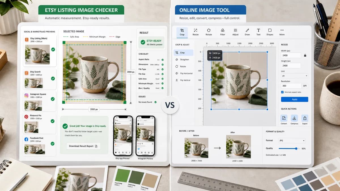Click the Convert quick action
The image size is (340, 191).
tap(284, 118)
